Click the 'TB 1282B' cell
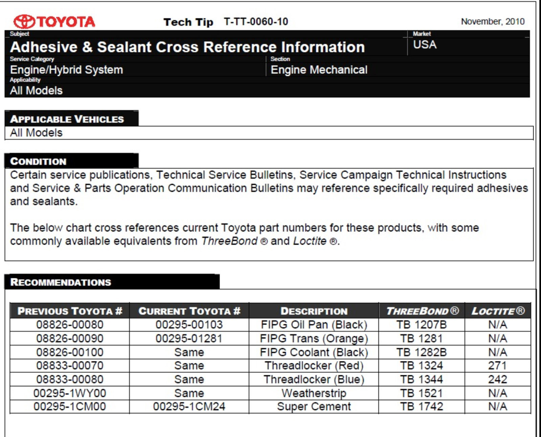This screenshot has width=541, height=437. [422, 352]
